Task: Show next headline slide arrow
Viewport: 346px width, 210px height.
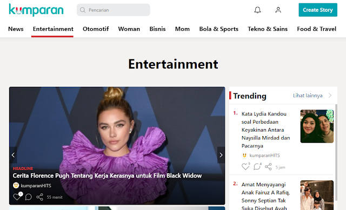Action: coord(221,155)
